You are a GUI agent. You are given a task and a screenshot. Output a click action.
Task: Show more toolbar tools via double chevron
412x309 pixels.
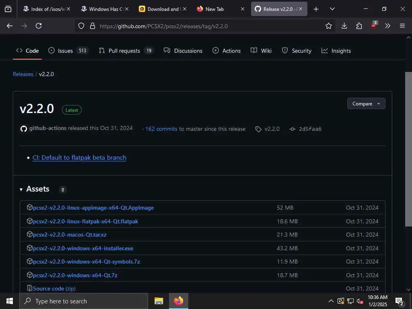[x=387, y=26]
